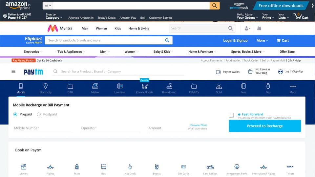Click the Flipkart search magnifier icon
Viewport: 315px width, 177px height.
[167, 40]
